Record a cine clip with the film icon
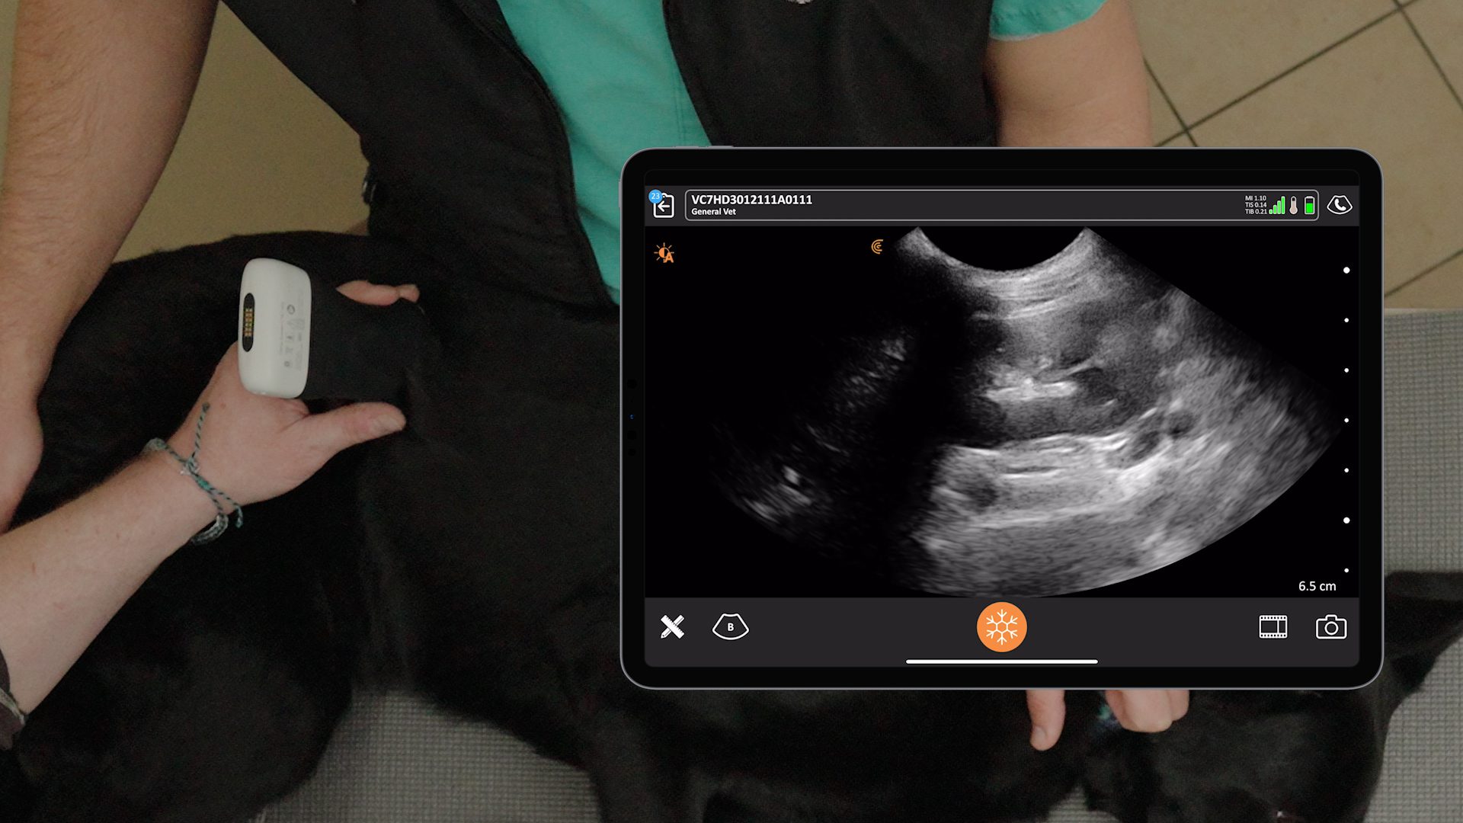The width and height of the screenshot is (1463, 823). point(1273,627)
